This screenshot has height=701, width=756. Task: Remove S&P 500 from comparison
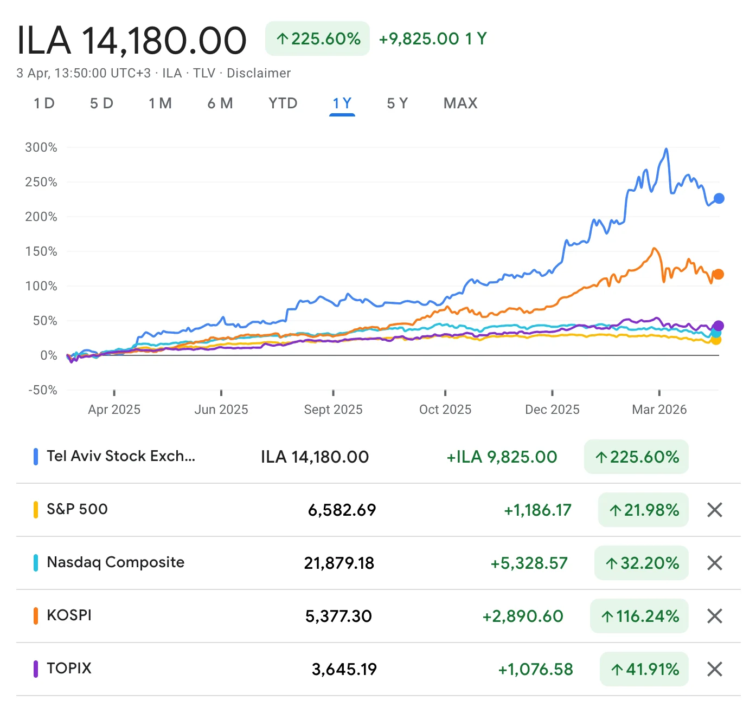[714, 510]
